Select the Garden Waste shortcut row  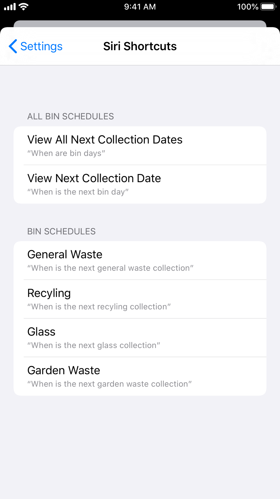point(140,376)
